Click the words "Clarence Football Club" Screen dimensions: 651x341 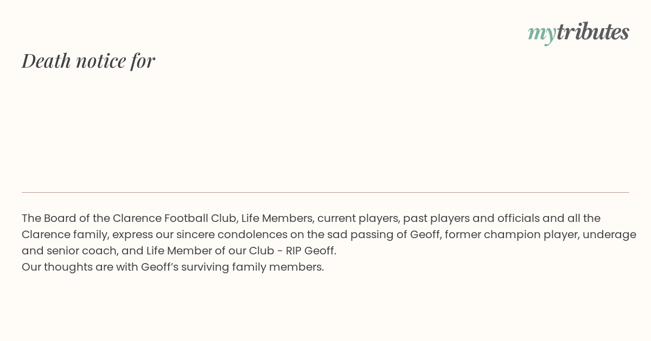pyautogui.click(x=175, y=218)
